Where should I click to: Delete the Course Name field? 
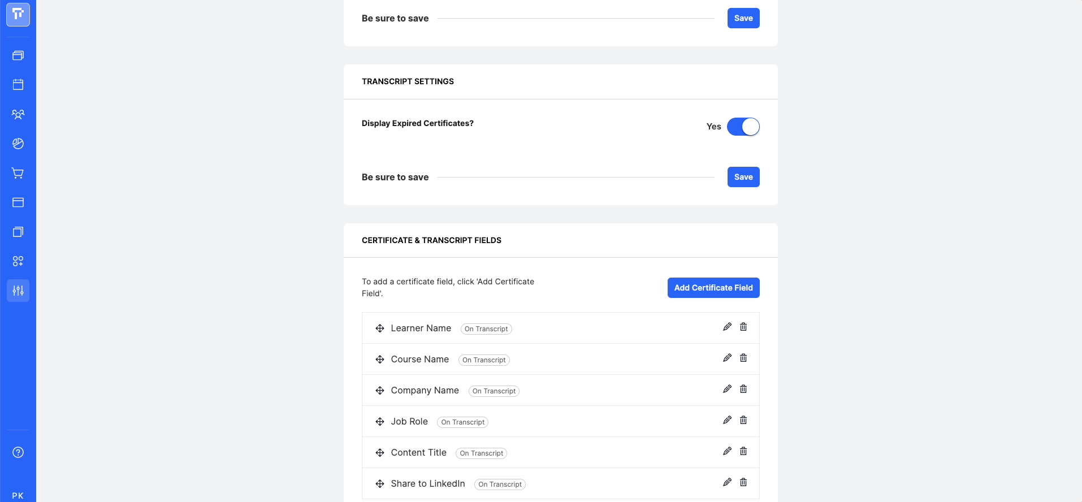[743, 358]
